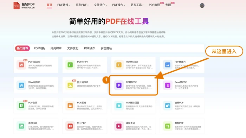Click the PDF转图片 blue picture icon

168,65
